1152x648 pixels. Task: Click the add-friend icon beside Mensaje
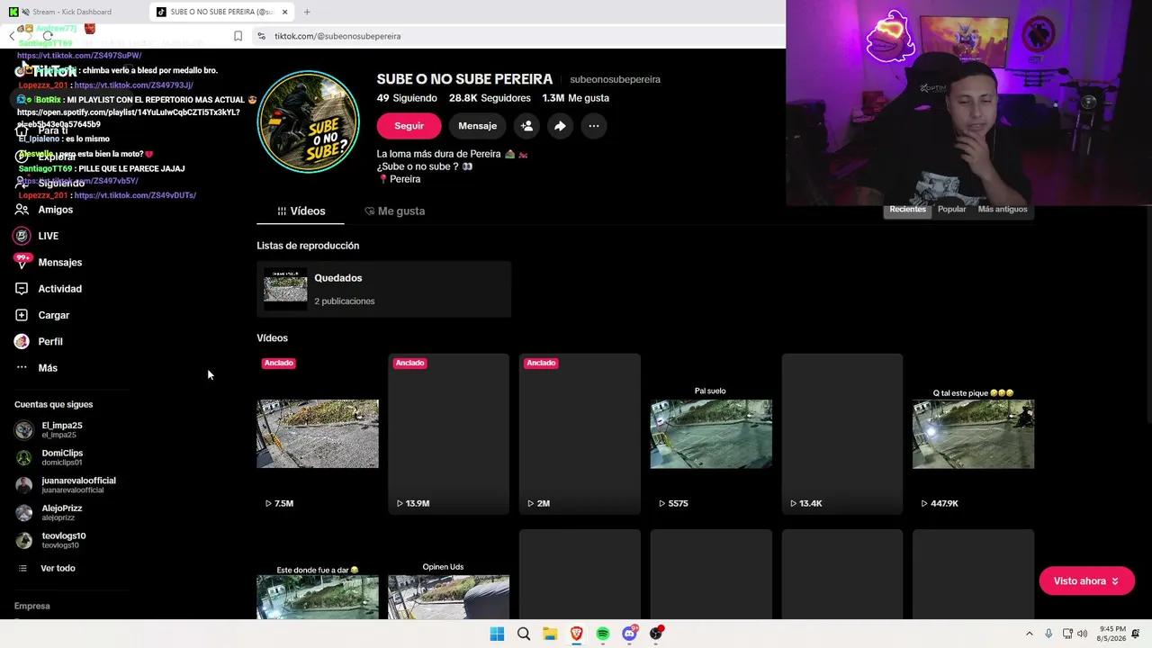pos(526,126)
